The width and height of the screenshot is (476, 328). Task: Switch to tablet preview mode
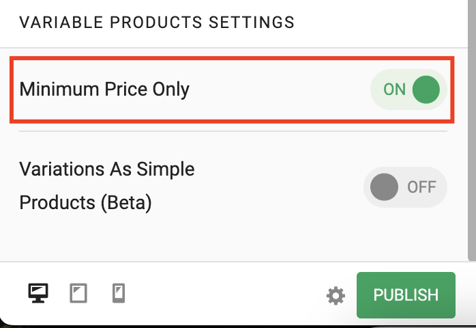click(x=78, y=293)
